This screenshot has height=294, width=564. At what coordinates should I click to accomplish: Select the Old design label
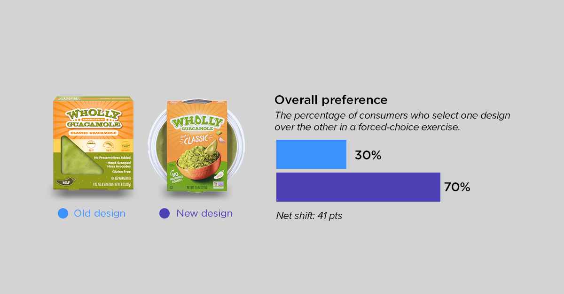coord(100,213)
